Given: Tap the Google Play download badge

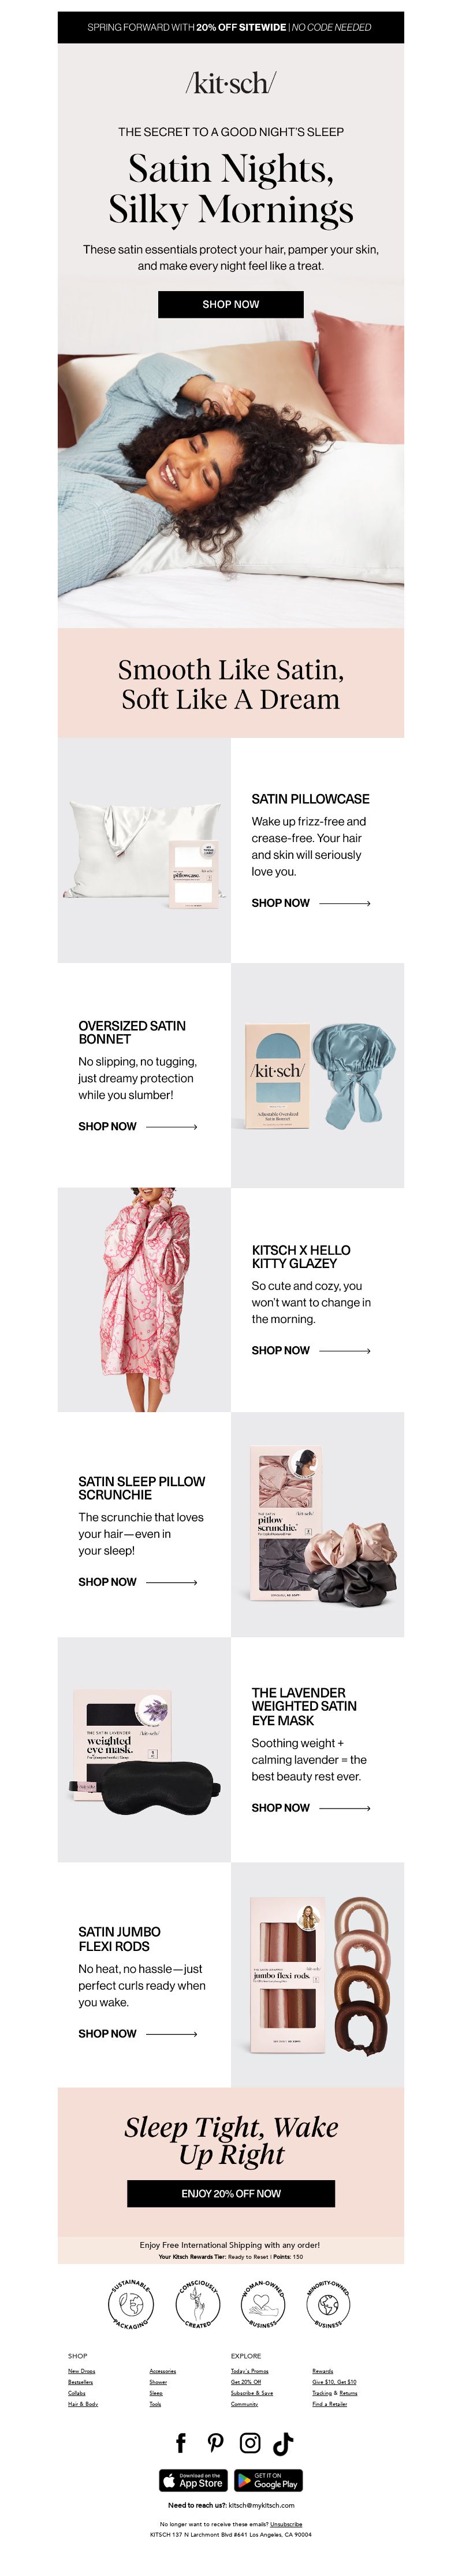Looking at the screenshot, I should pyautogui.click(x=269, y=2481).
